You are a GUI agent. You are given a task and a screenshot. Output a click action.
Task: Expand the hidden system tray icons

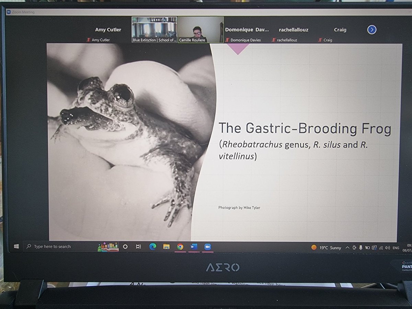pos(347,248)
